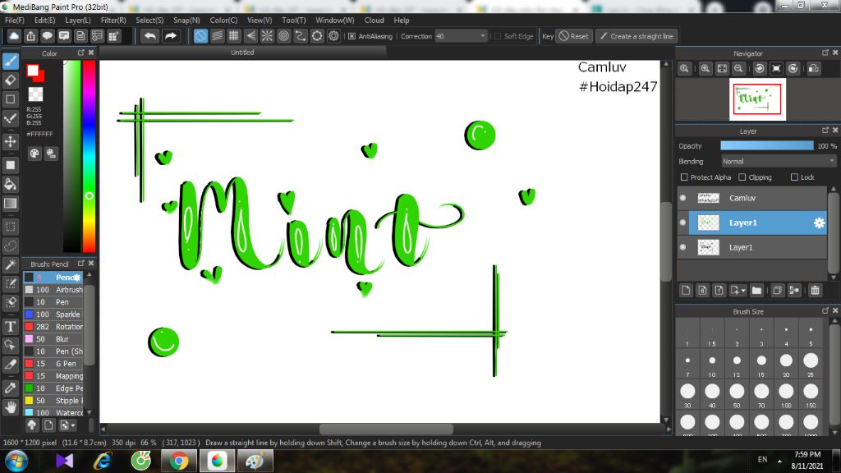Click Create a straight line button

coord(636,36)
